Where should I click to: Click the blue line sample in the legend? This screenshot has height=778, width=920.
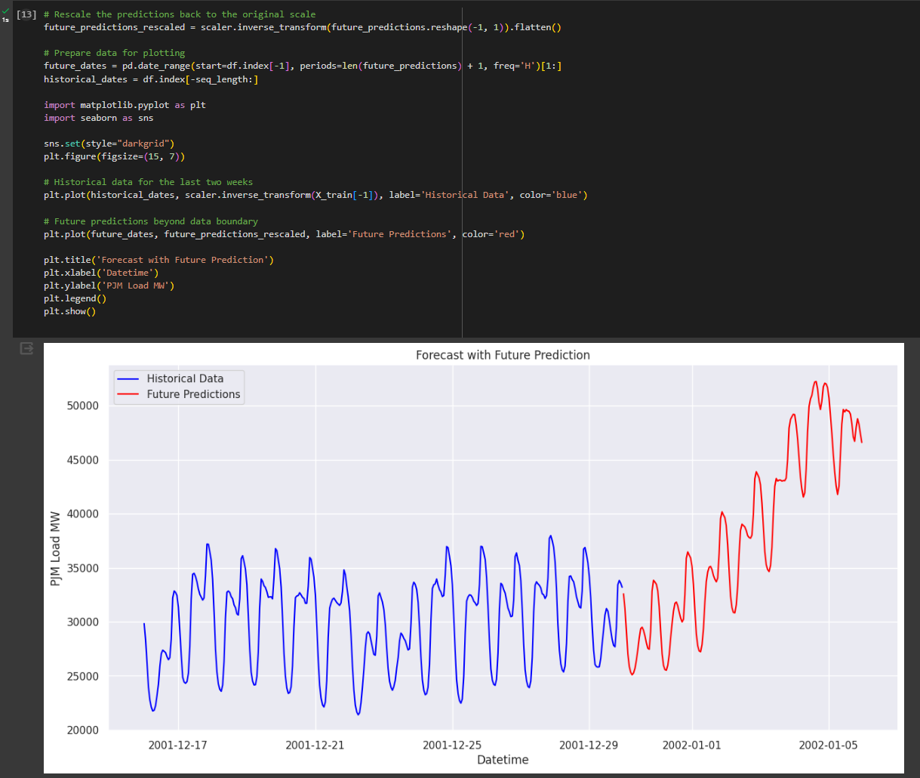pyautogui.click(x=129, y=378)
